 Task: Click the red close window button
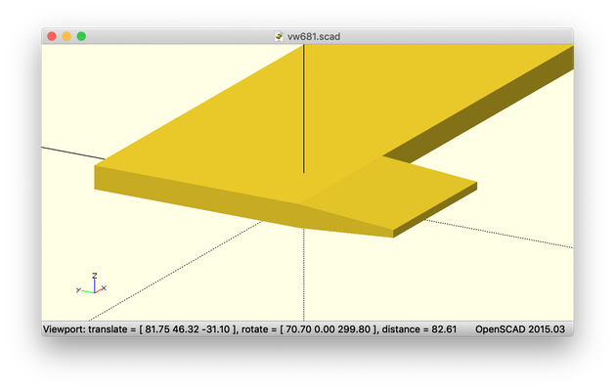(x=52, y=36)
